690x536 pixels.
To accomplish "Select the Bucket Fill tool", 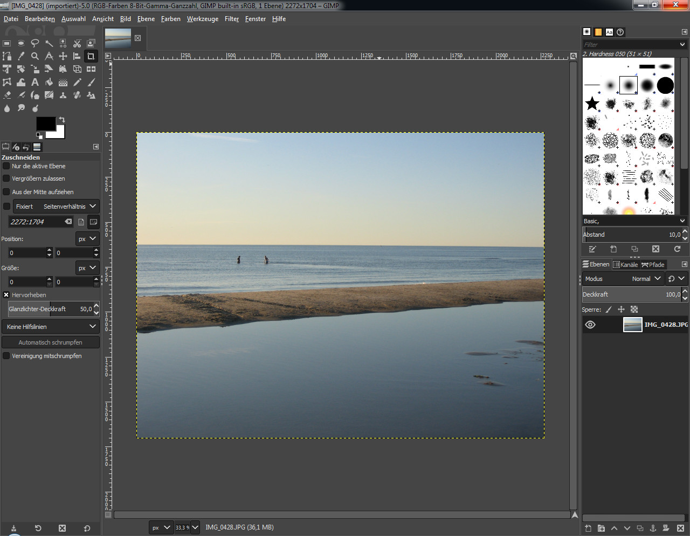I will click(x=49, y=82).
